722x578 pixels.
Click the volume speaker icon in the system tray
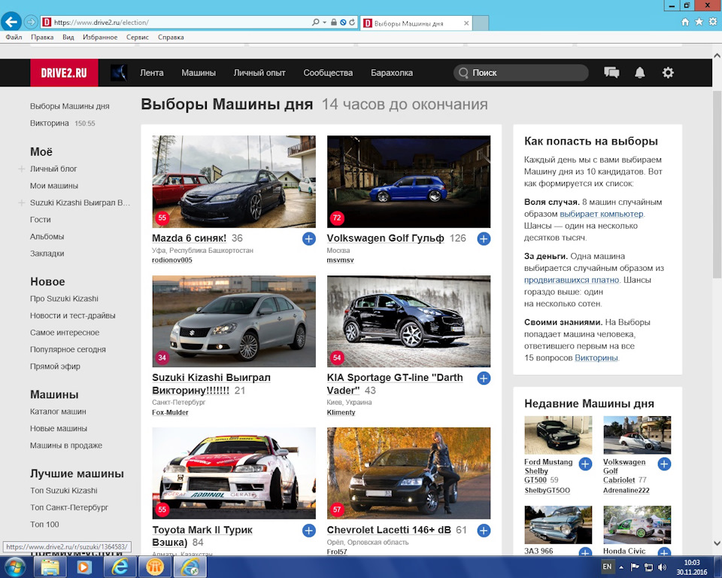(662, 567)
